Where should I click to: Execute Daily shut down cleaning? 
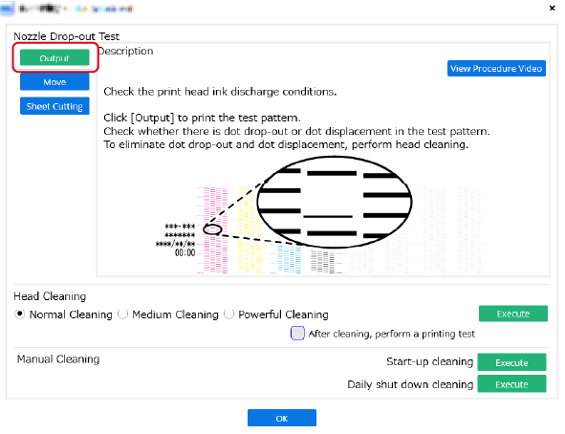(x=511, y=384)
